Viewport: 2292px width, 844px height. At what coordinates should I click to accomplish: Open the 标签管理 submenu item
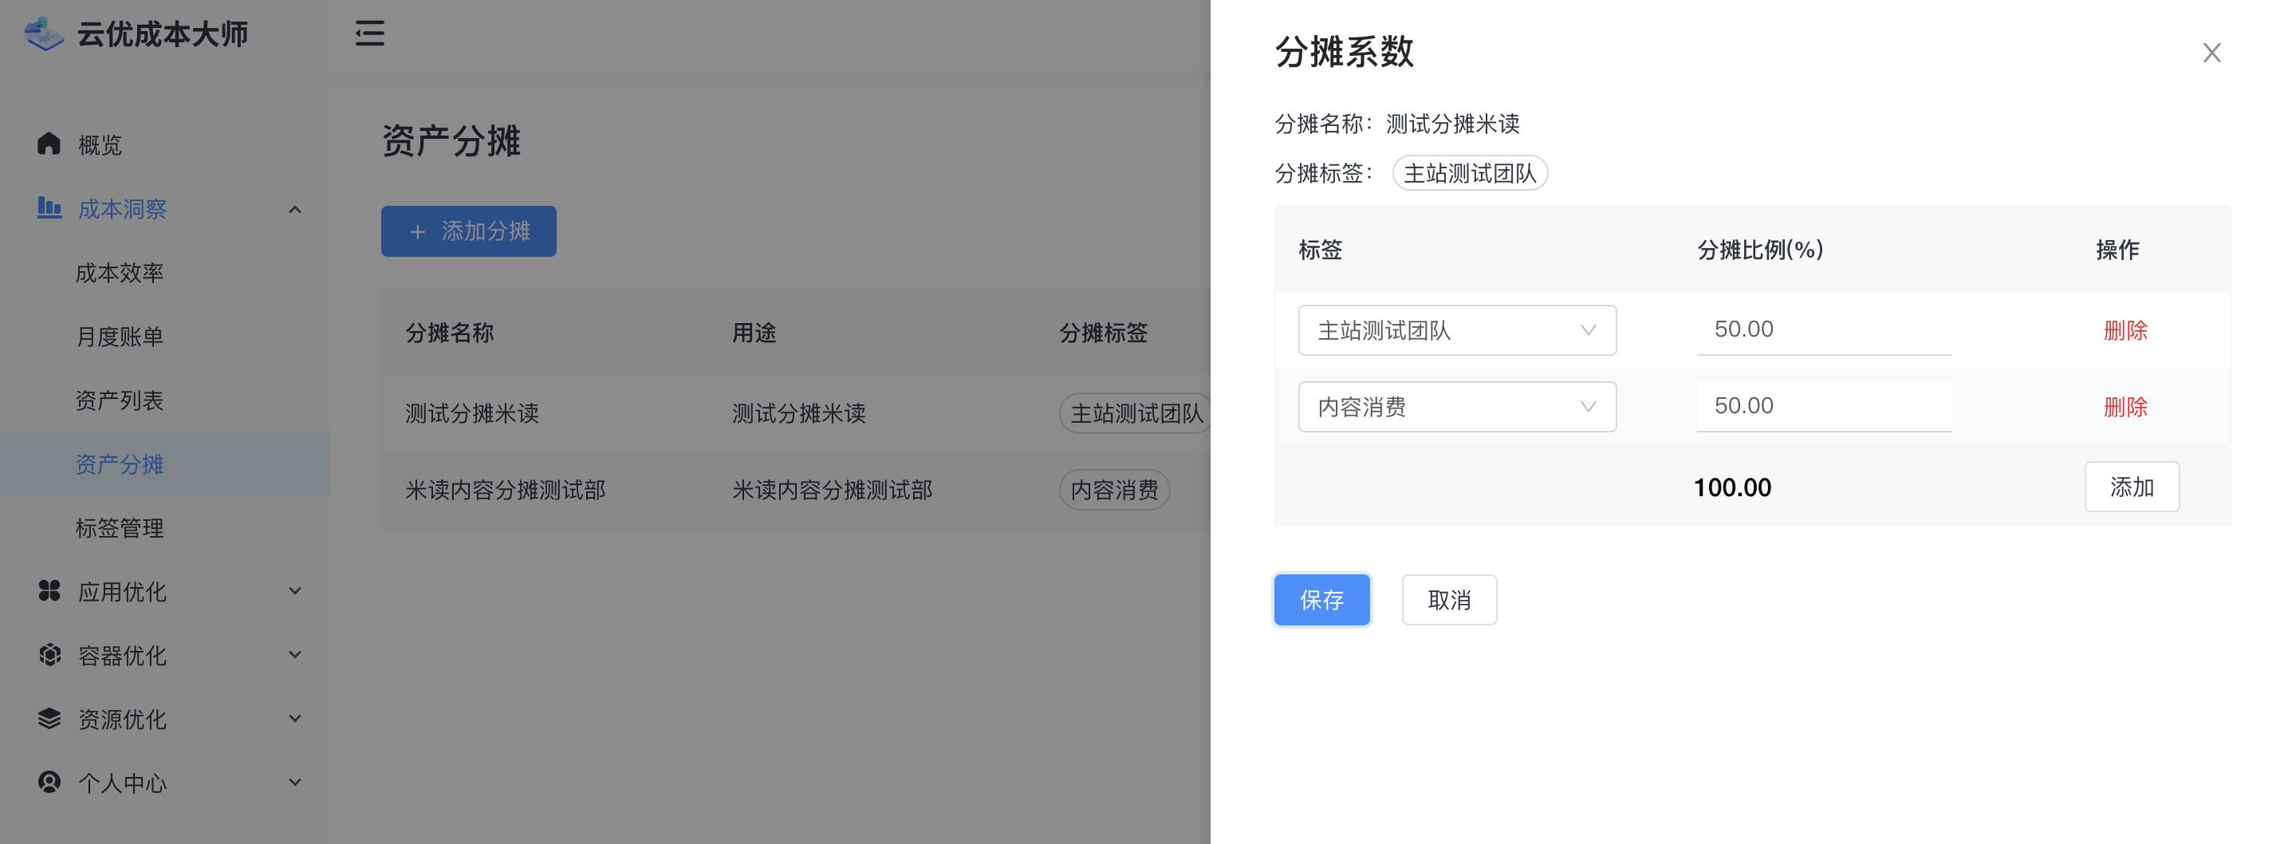[x=164, y=528]
